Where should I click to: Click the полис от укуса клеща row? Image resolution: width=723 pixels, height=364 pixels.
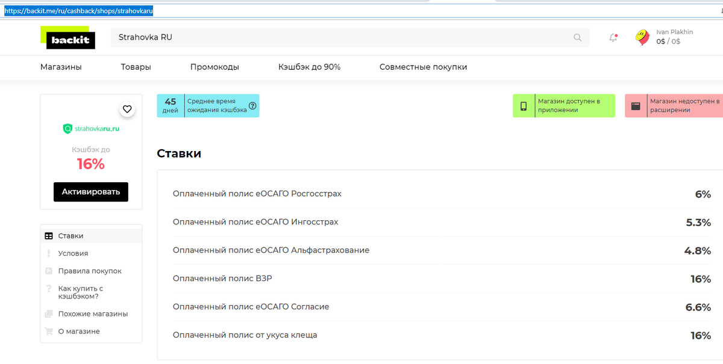point(442,335)
